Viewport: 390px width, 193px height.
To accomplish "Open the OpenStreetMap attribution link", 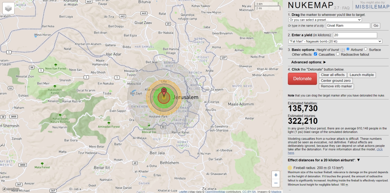I will click(215, 192).
